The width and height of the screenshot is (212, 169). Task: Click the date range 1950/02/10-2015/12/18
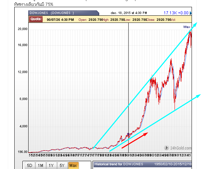(x=173, y=164)
